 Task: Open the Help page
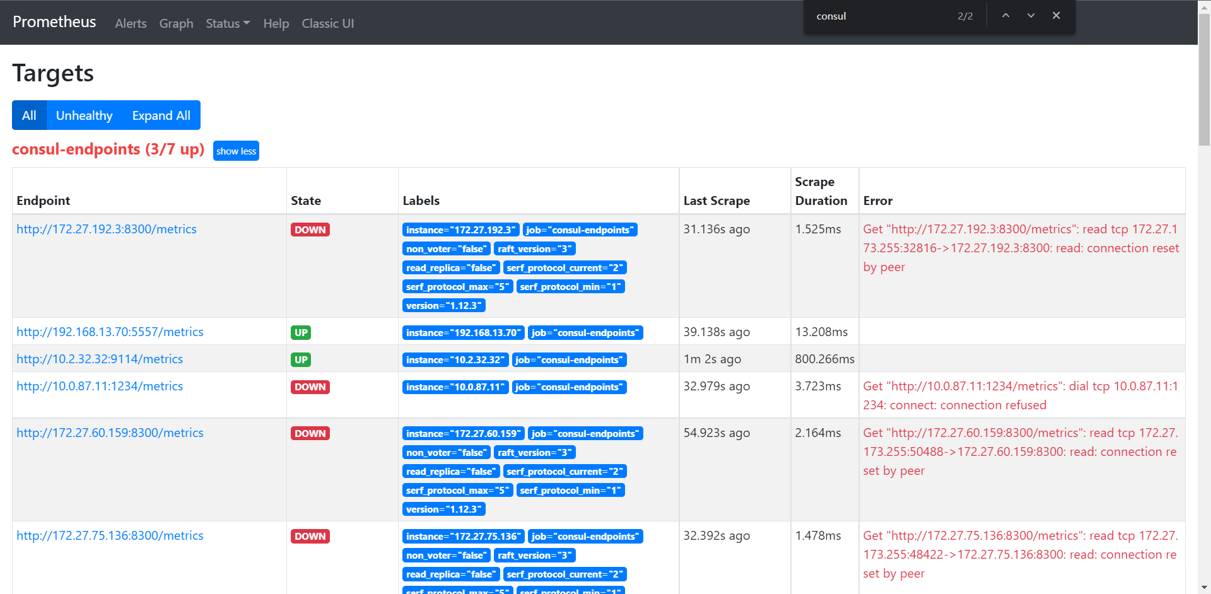pyautogui.click(x=276, y=23)
